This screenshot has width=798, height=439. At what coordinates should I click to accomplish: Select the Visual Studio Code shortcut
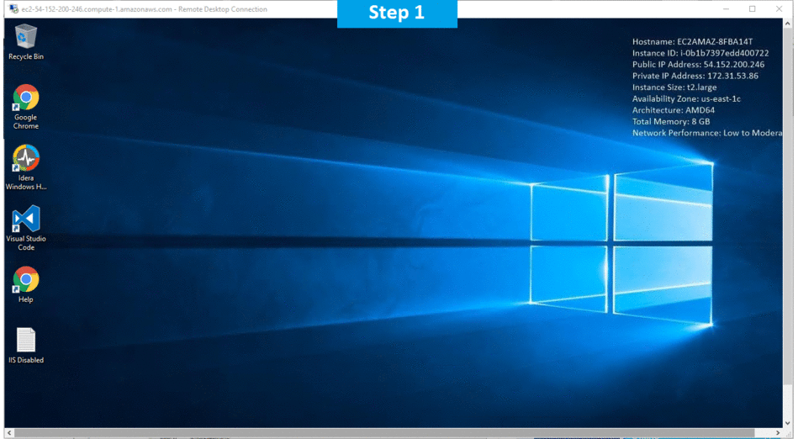(x=26, y=220)
